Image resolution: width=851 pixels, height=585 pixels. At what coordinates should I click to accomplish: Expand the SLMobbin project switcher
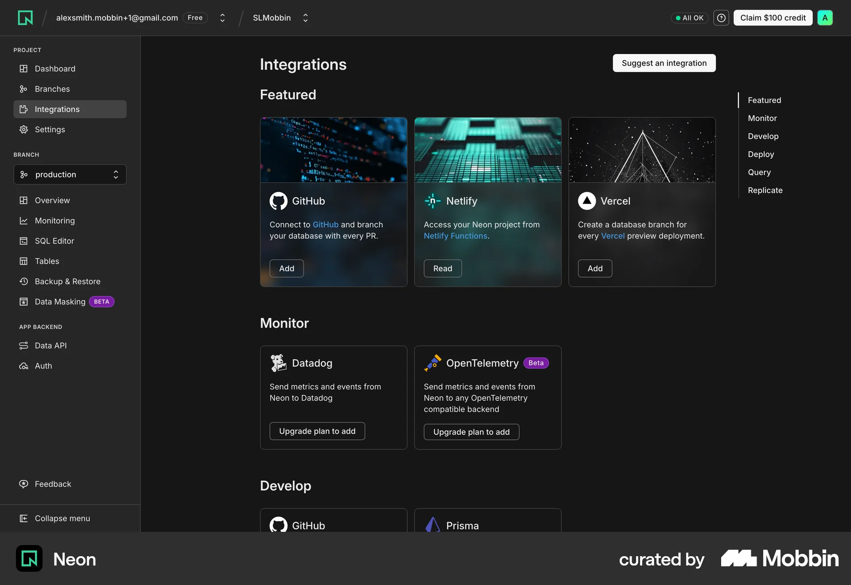click(x=305, y=18)
